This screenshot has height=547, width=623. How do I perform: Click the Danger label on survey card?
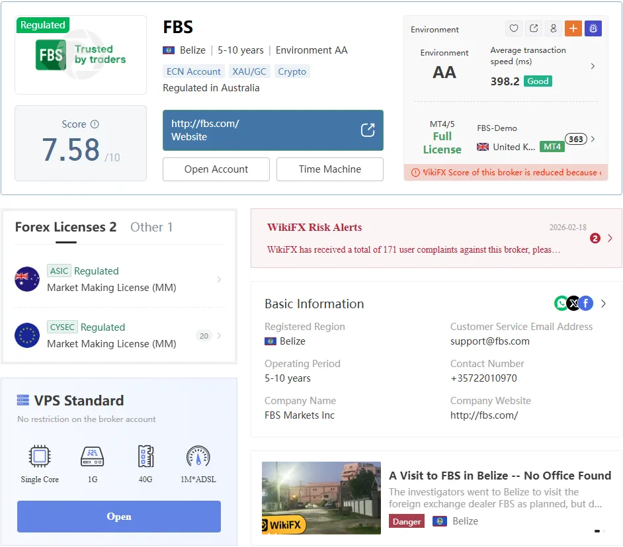(x=407, y=521)
